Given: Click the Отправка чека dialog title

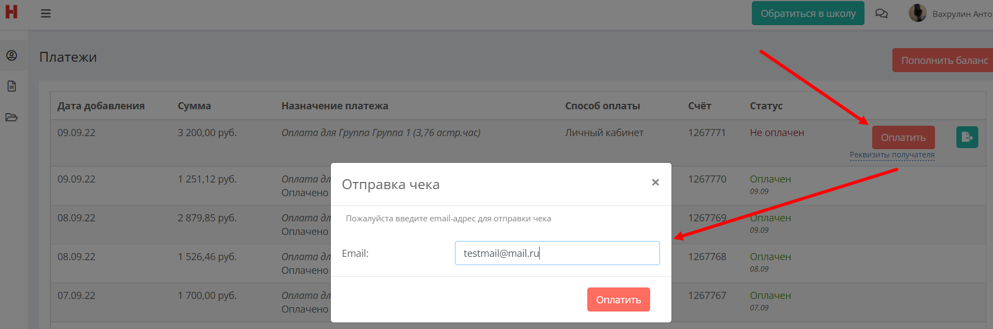Looking at the screenshot, I should pyautogui.click(x=390, y=184).
